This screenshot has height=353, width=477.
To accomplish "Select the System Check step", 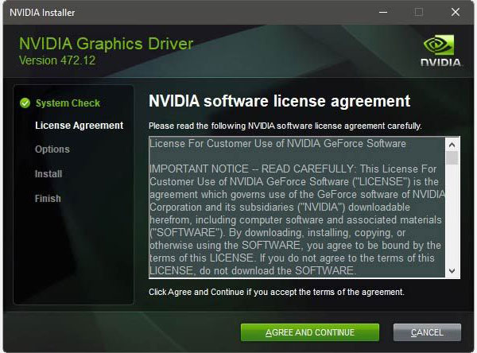I will [x=68, y=103].
